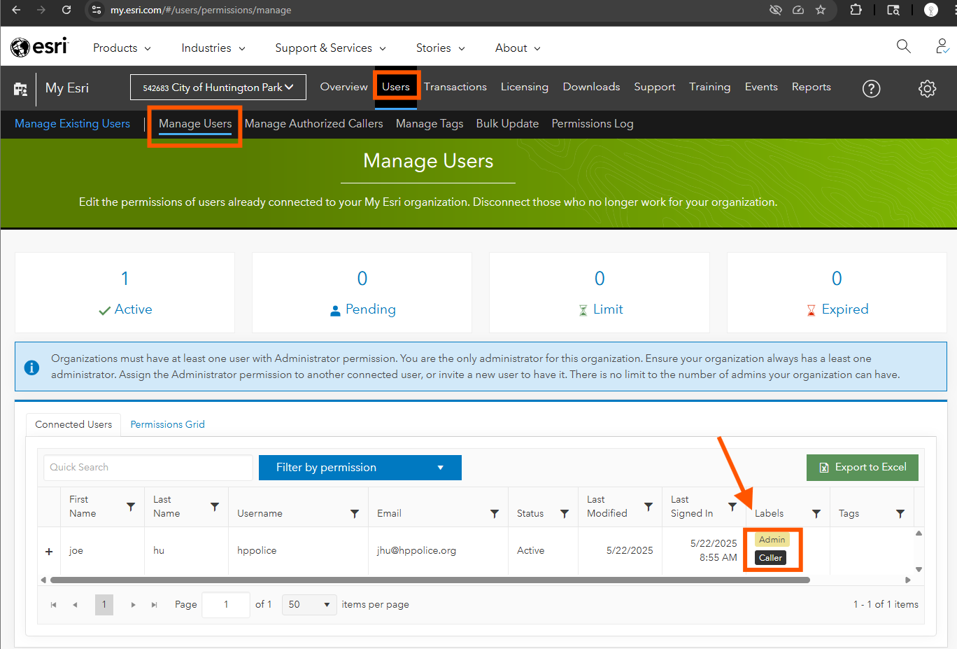The width and height of the screenshot is (957, 649).
Task: Open the browser profile avatar
Action: point(930,10)
